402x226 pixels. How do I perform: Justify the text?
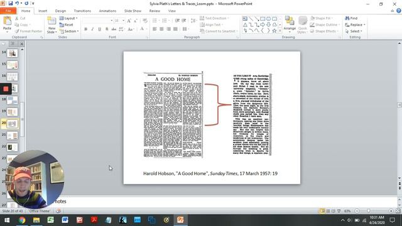click(175, 29)
